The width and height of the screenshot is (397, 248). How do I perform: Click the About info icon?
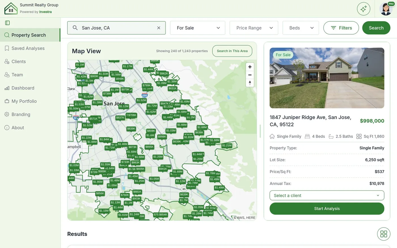(x=7, y=128)
